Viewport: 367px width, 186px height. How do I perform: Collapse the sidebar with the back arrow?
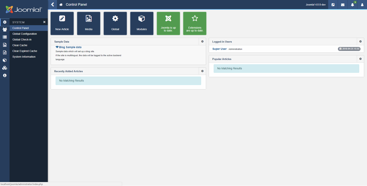(52, 5)
